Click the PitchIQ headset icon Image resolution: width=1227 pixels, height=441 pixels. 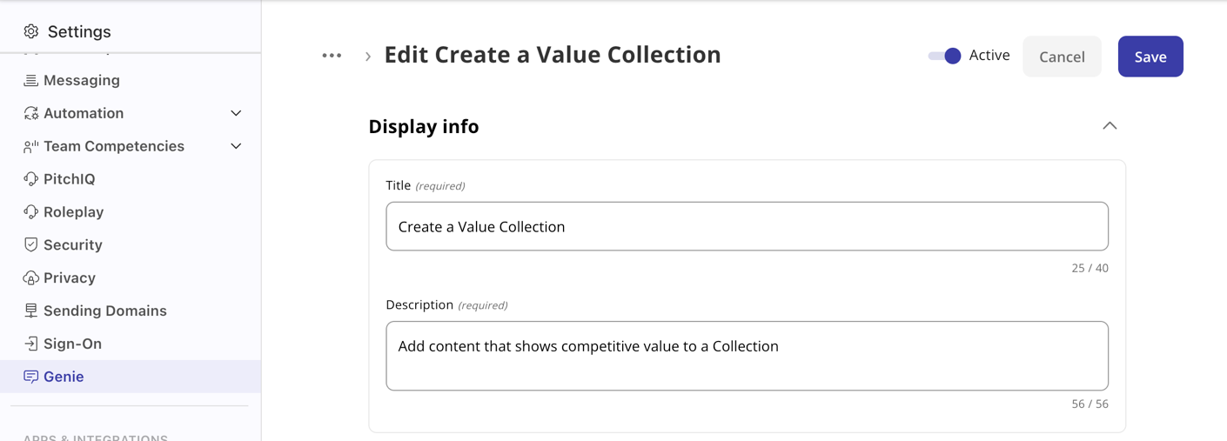coord(31,179)
